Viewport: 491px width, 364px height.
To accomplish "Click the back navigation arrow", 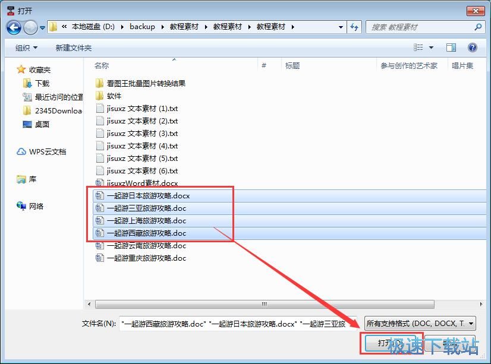I will pyautogui.click(x=13, y=27).
